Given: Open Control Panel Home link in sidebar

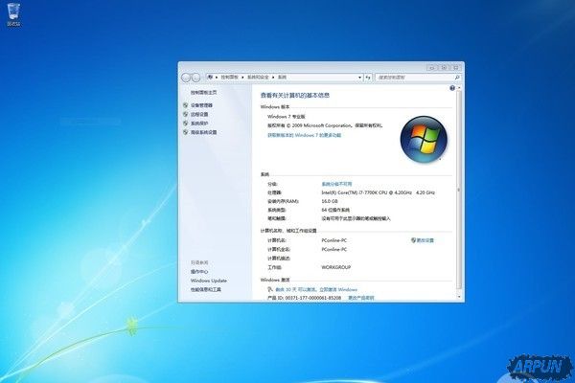Looking at the screenshot, I should tap(203, 92).
